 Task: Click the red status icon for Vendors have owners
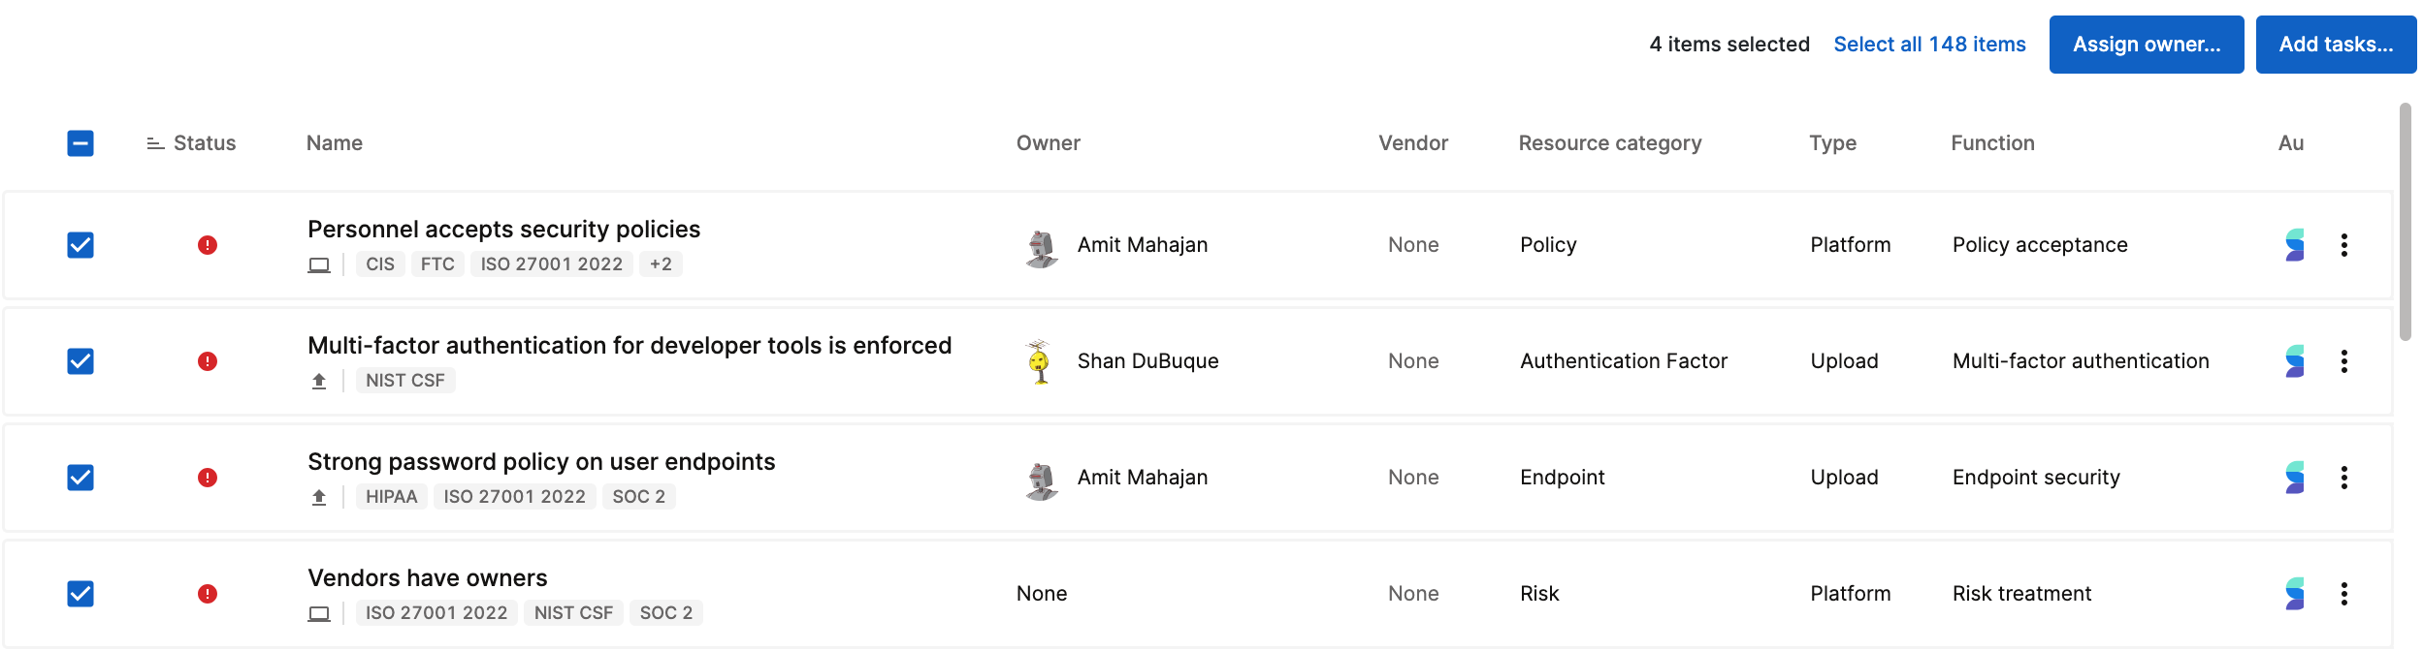point(208,594)
